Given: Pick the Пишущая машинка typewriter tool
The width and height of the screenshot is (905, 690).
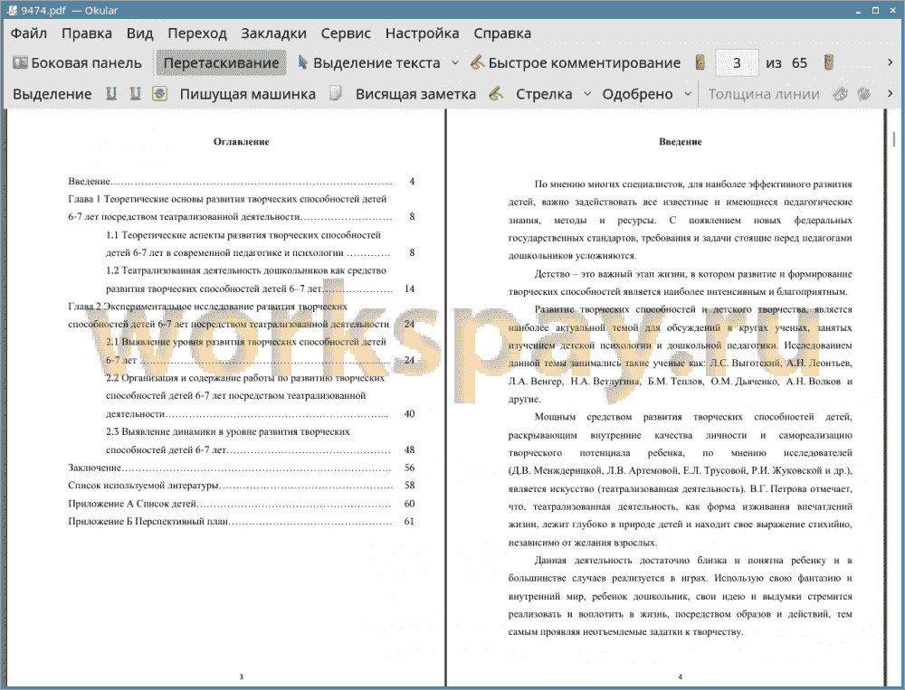Looking at the screenshot, I should [248, 94].
